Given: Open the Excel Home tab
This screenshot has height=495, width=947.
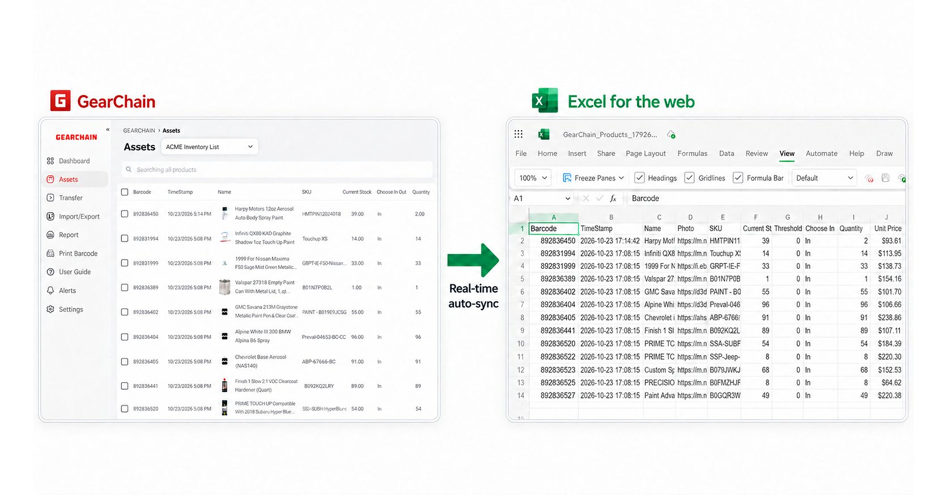Looking at the screenshot, I should coord(547,153).
